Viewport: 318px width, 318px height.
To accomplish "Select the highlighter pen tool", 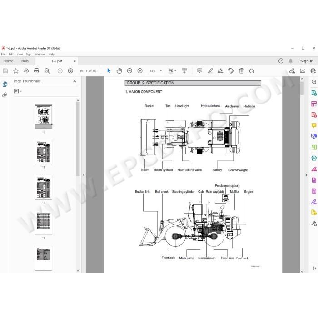I will (x=210, y=71).
